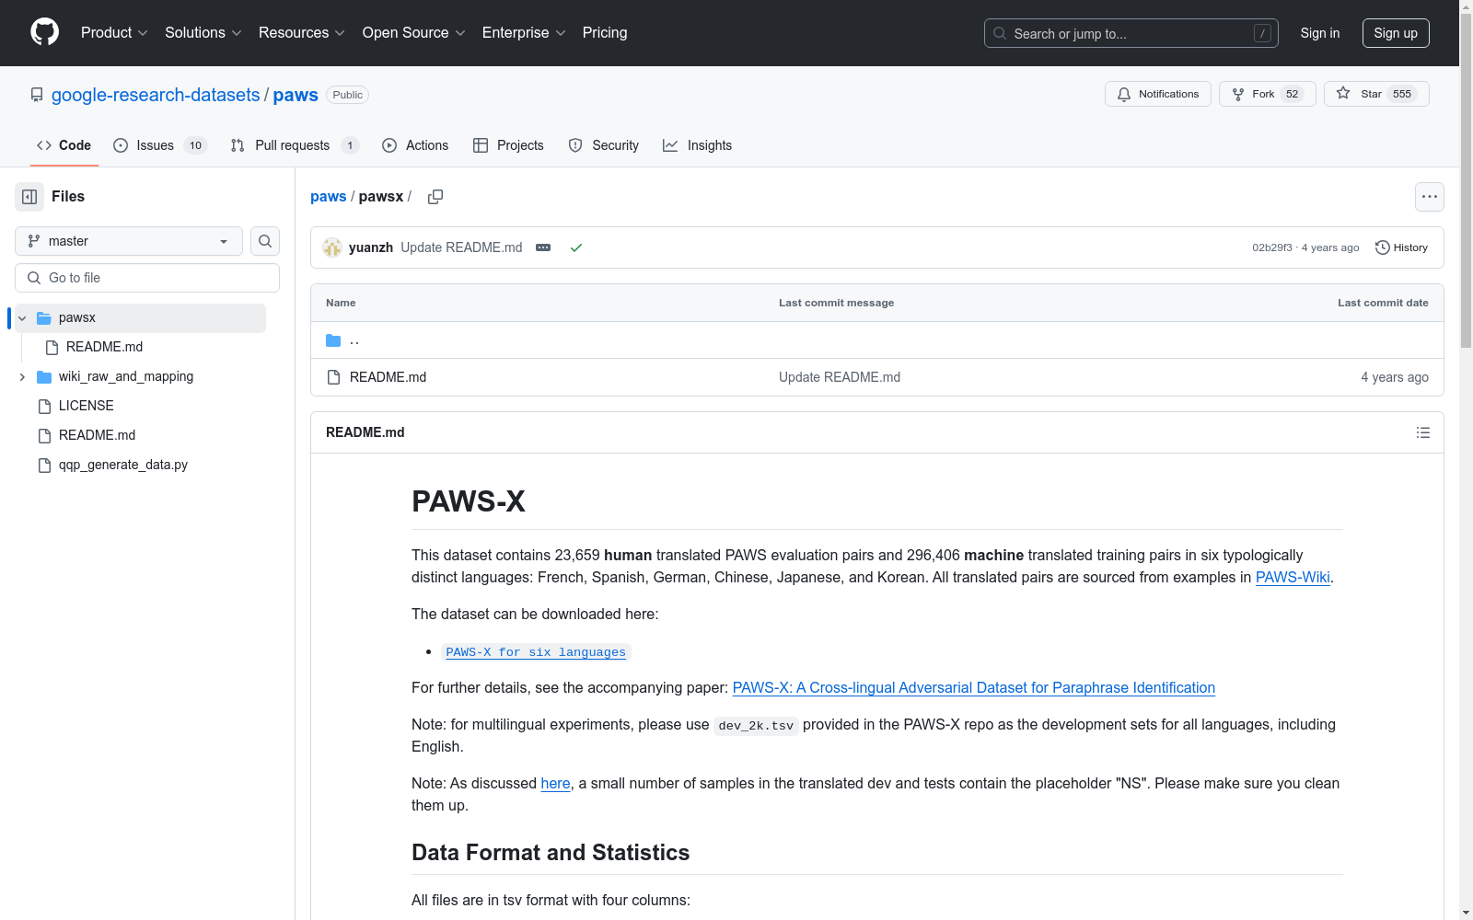This screenshot has width=1473, height=920.
Task: Open the Open Source menu dropdown
Action: (x=414, y=32)
